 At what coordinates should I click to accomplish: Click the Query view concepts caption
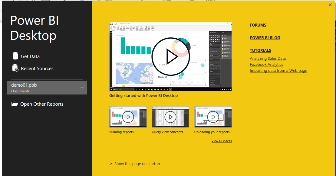tap(167, 132)
